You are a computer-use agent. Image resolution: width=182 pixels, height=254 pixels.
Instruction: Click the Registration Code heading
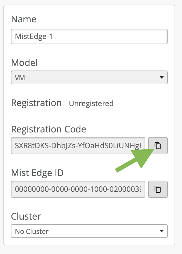click(48, 129)
